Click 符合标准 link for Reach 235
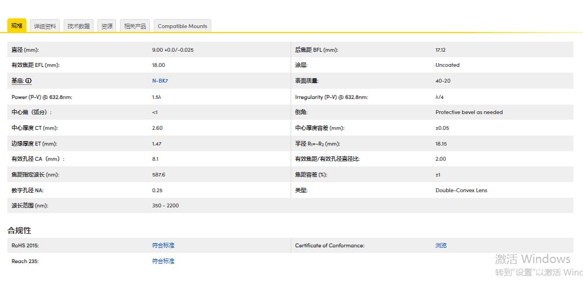 pyautogui.click(x=163, y=261)
